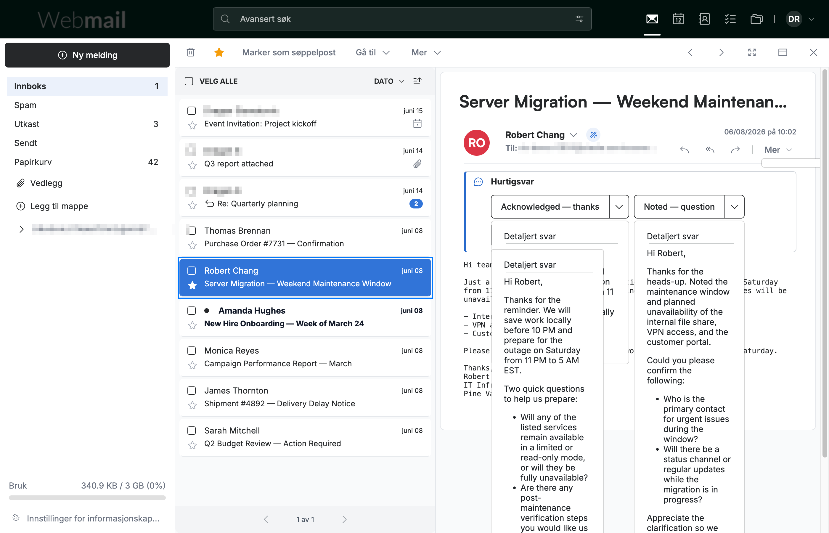Select the Robert Chang email checkbox
Screen dimensions: 829x533
point(191,270)
